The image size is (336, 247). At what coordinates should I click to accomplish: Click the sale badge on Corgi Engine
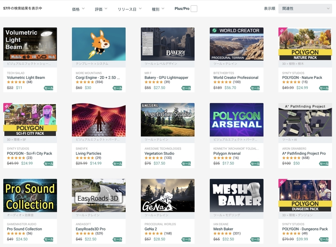[117, 88]
